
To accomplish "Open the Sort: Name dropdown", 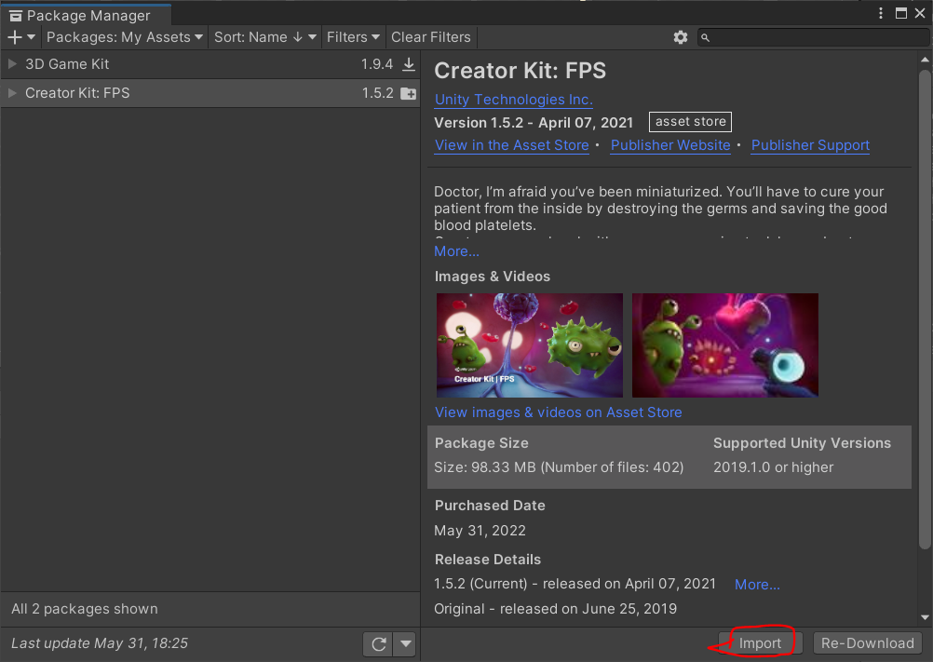I will 264,37.
